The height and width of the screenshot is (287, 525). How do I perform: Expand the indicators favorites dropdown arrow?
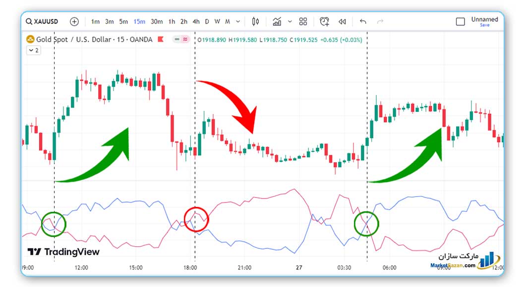coord(290,21)
